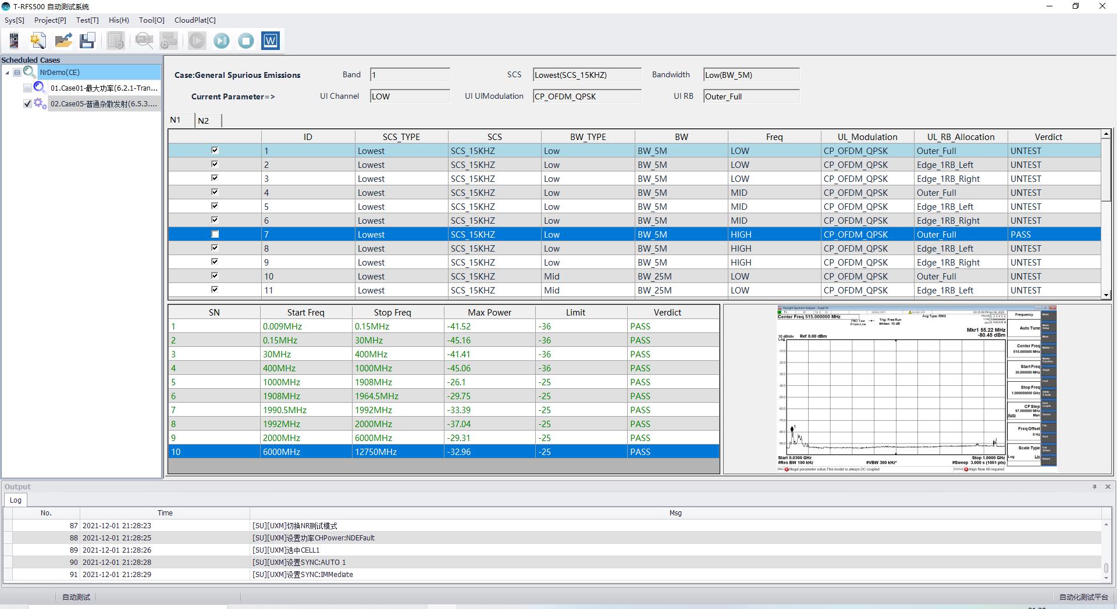Image resolution: width=1117 pixels, height=609 pixels.
Task: Save project with the floppy disk icon
Action: pyautogui.click(x=87, y=41)
